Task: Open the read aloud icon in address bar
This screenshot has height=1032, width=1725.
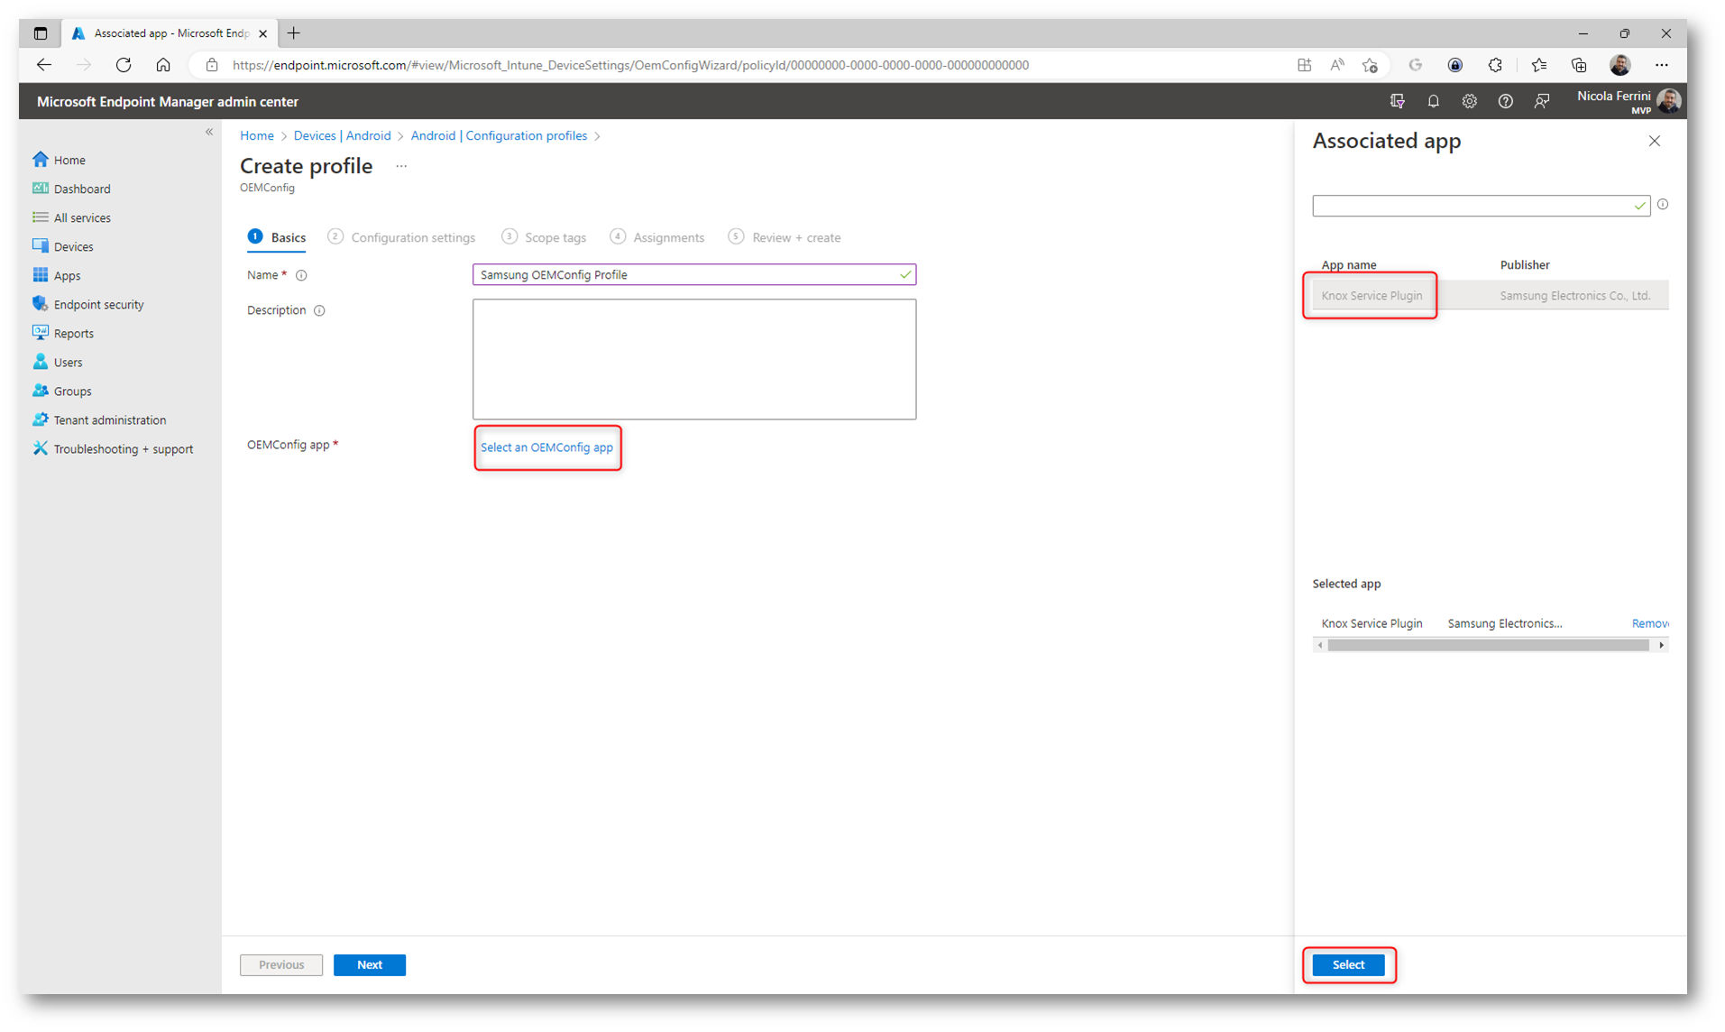Action: [x=1336, y=65]
